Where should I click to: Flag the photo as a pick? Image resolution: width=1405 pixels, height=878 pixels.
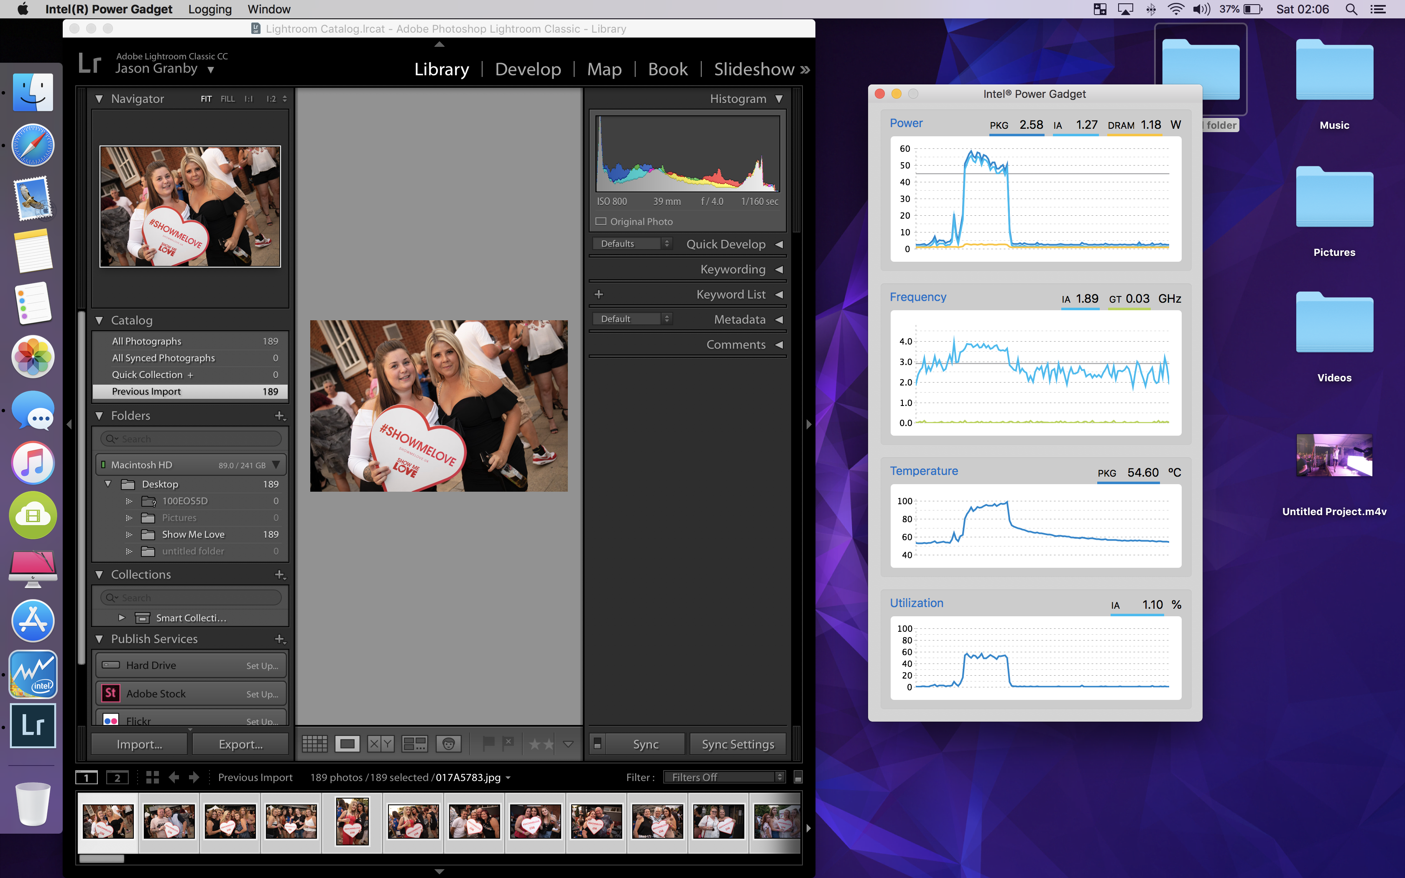tap(488, 743)
